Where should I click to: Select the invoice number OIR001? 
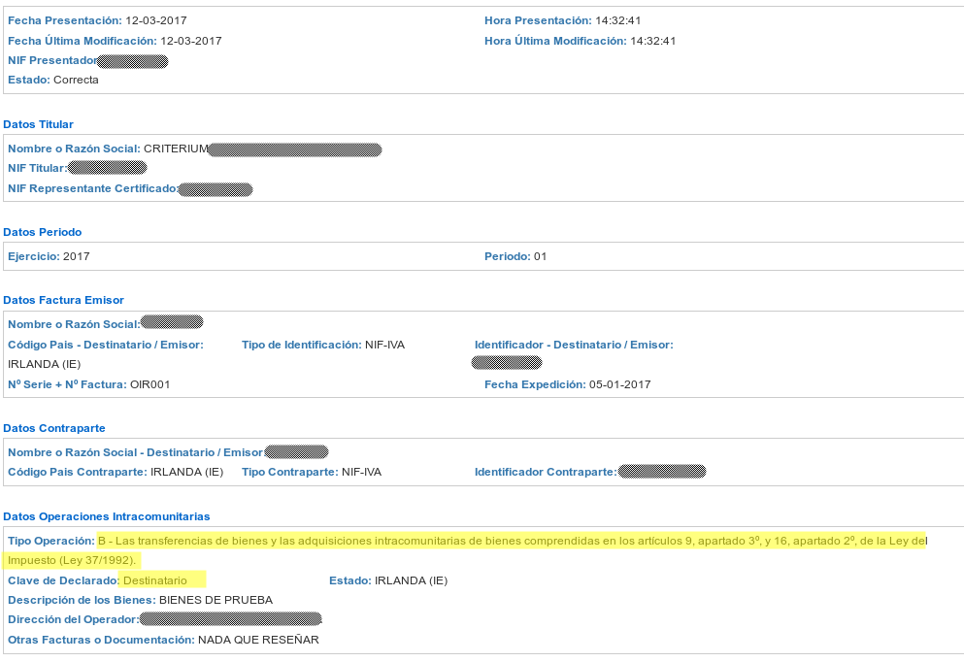click(x=150, y=384)
